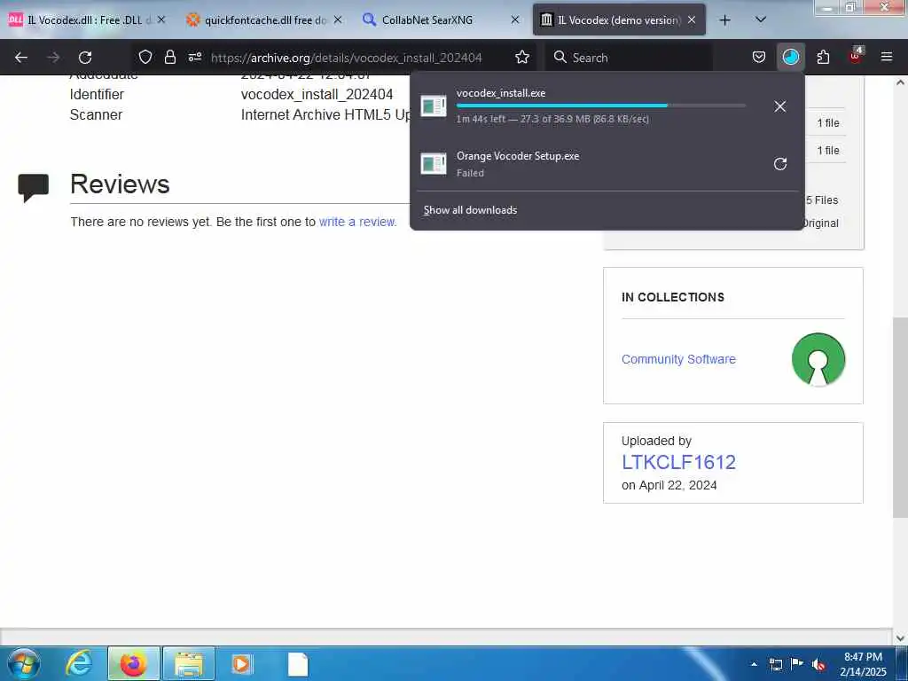
Task: List all tabs dropdown arrow
Action: (x=761, y=20)
